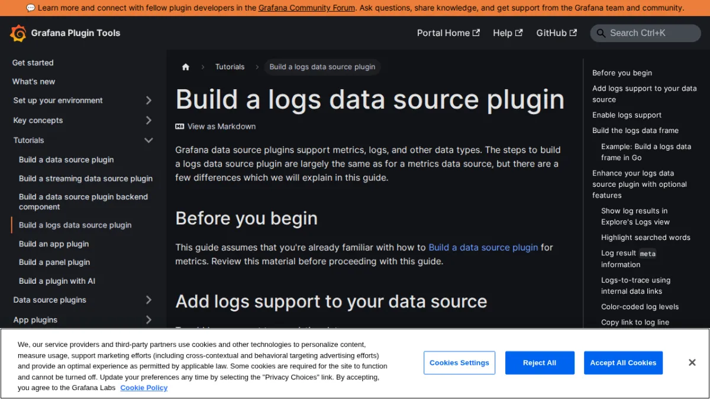Open Help link in navbar

pyautogui.click(x=508, y=33)
